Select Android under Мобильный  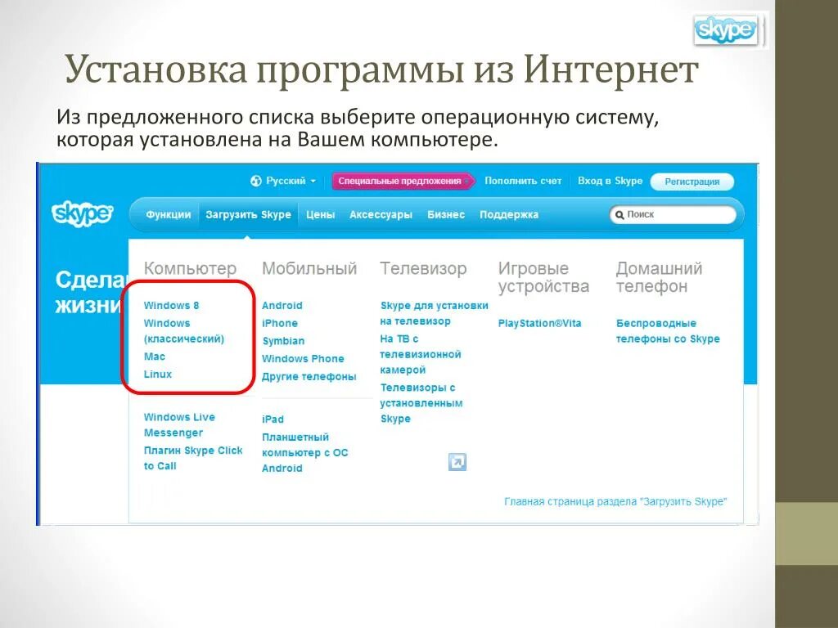tap(282, 306)
